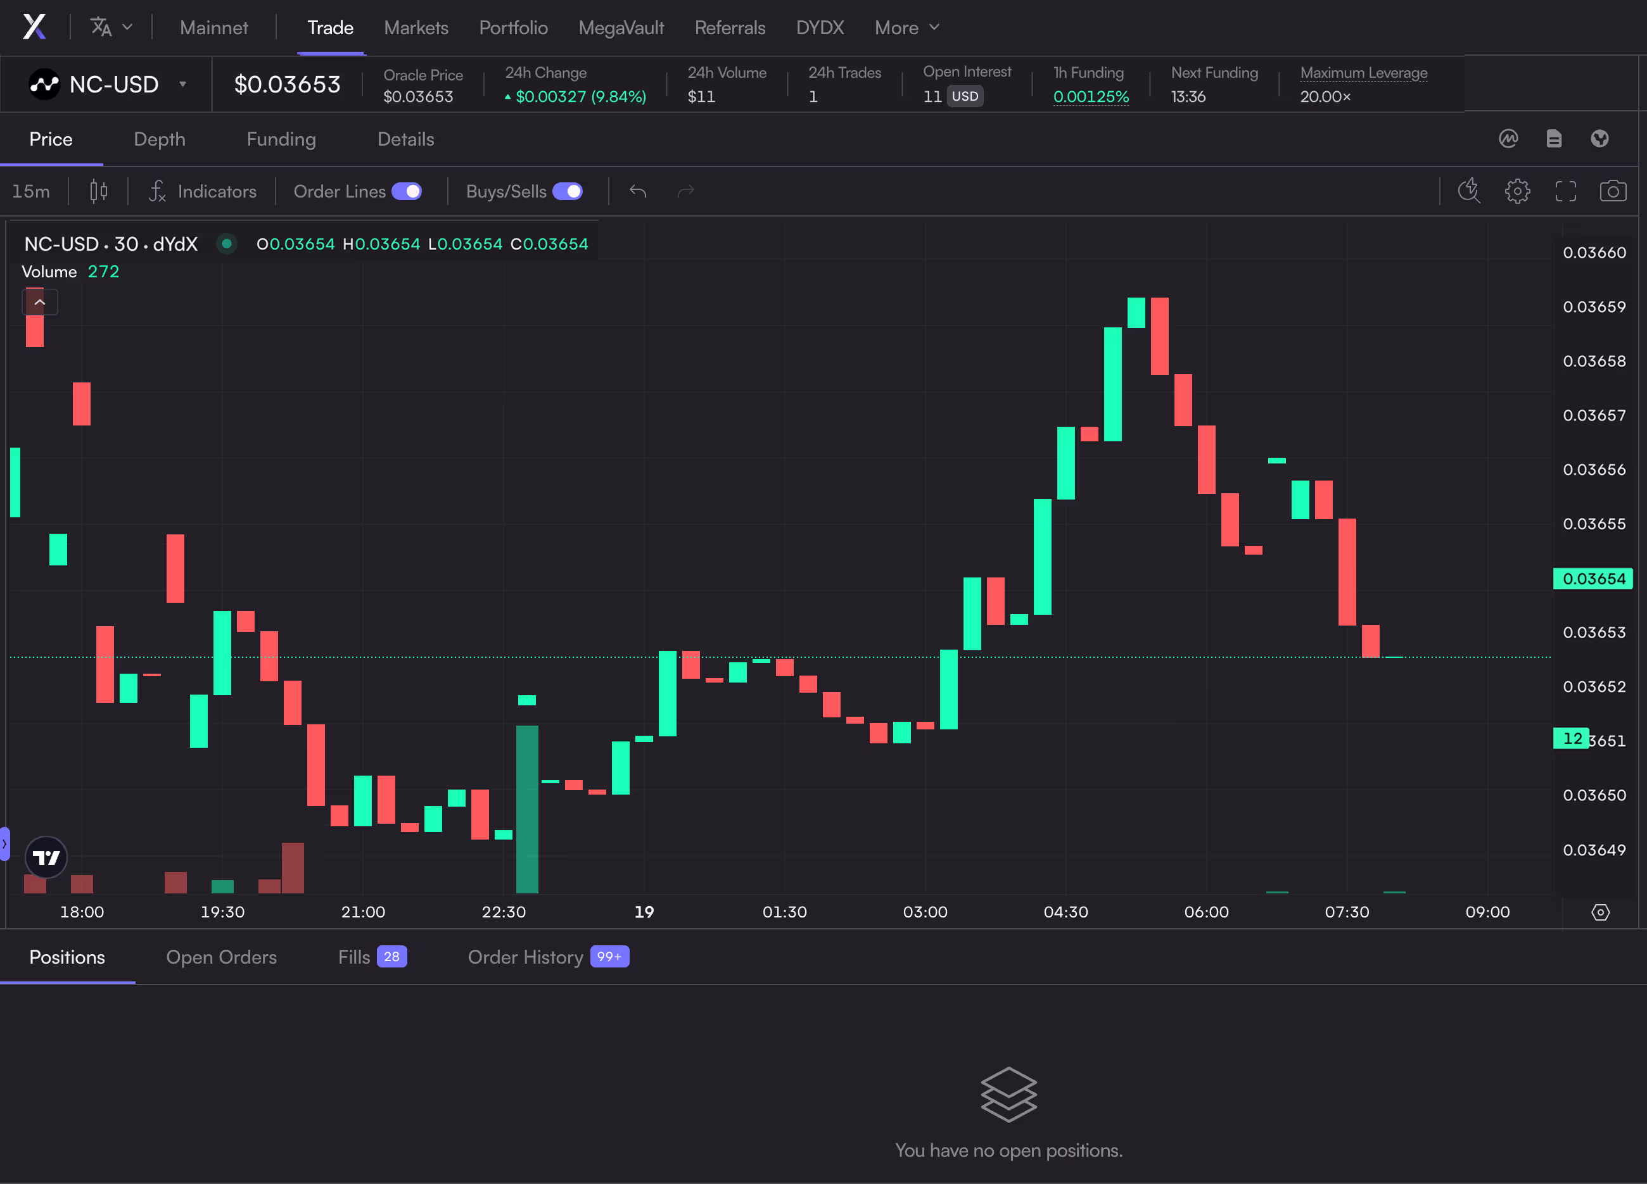Click the TradingView logo badge

[46, 858]
